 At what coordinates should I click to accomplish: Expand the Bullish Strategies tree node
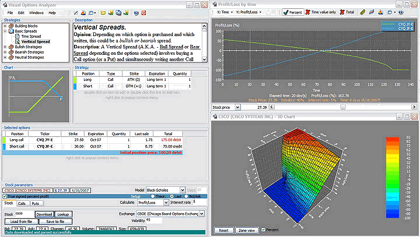[x=5, y=47]
